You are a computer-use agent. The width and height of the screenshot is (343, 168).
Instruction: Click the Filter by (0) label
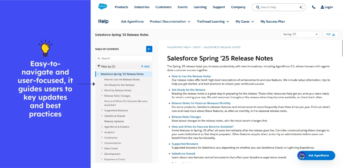(x=108, y=66)
